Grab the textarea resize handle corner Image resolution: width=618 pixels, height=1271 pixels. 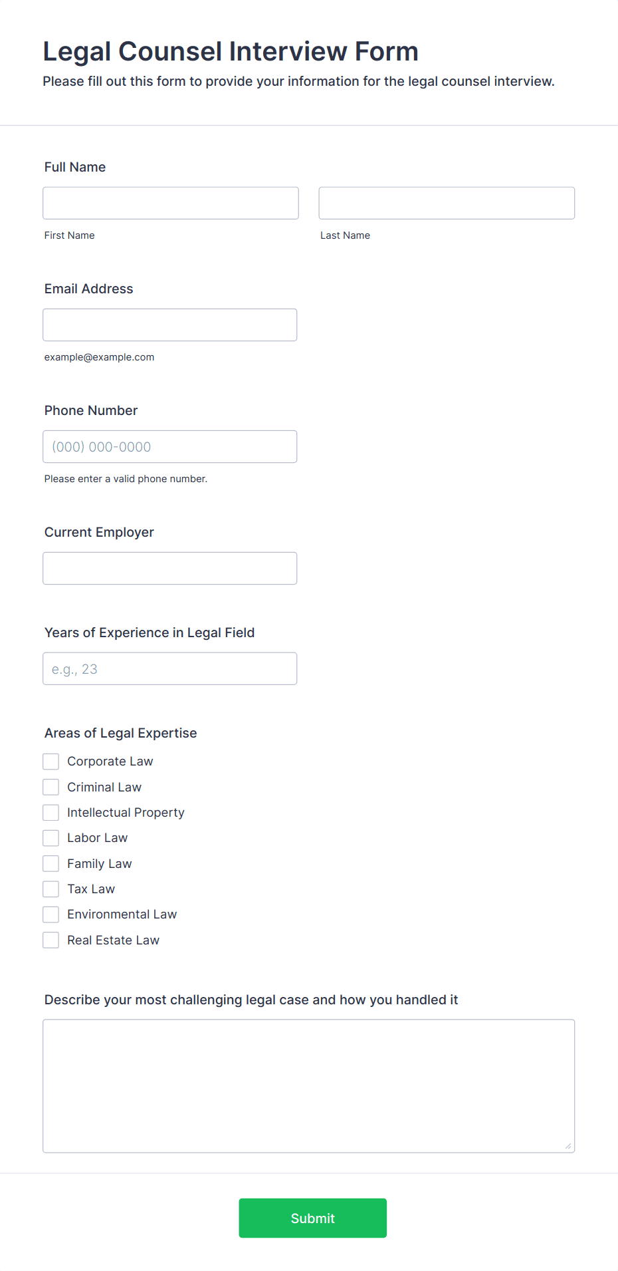click(x=568, y=1145)
